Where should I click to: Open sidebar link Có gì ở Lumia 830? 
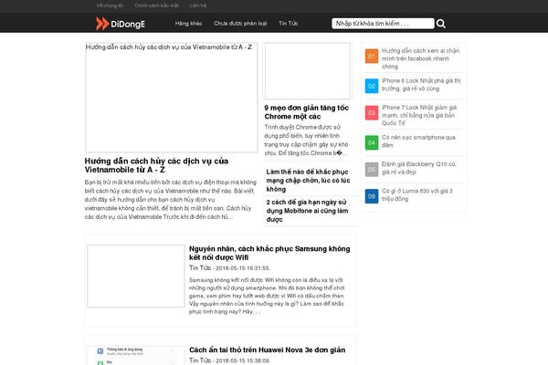pos(417,195)
